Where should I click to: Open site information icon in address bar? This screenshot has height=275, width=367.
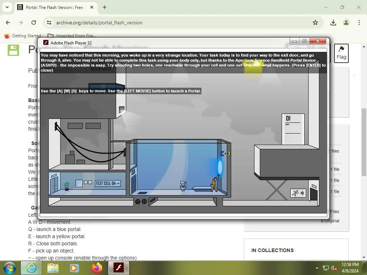[49, 23]
